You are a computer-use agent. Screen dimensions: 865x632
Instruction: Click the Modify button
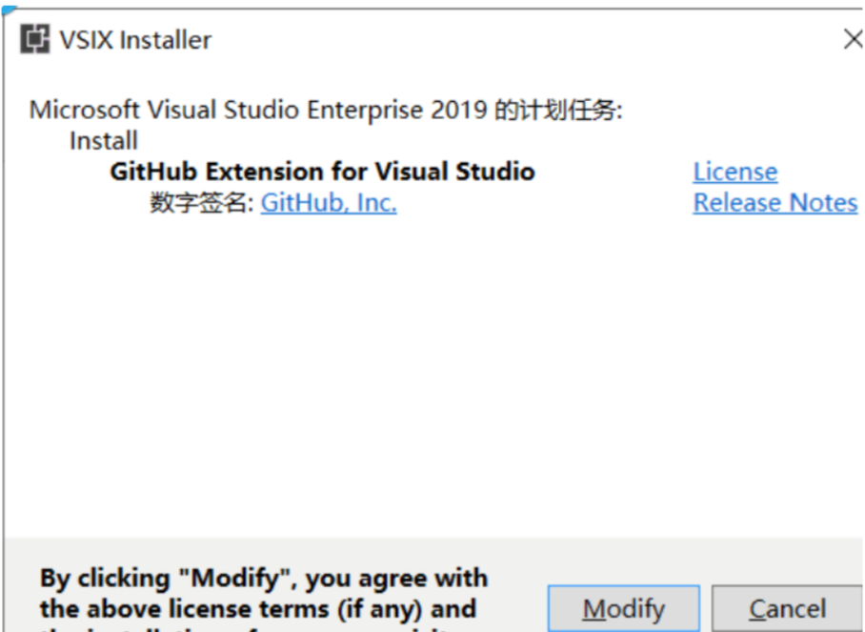(624, 608)
